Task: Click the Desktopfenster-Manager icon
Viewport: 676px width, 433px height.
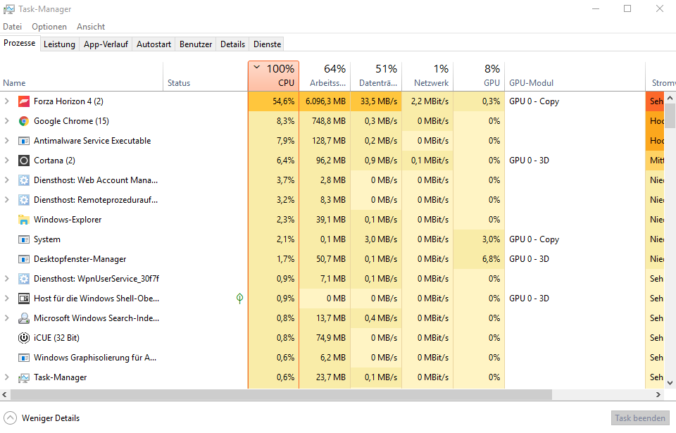Action: click(x=24, y=259)
